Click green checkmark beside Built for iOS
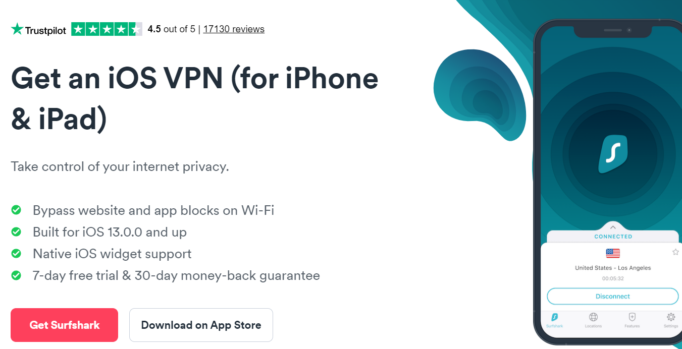The image size is (682, 349). [16, 232]
